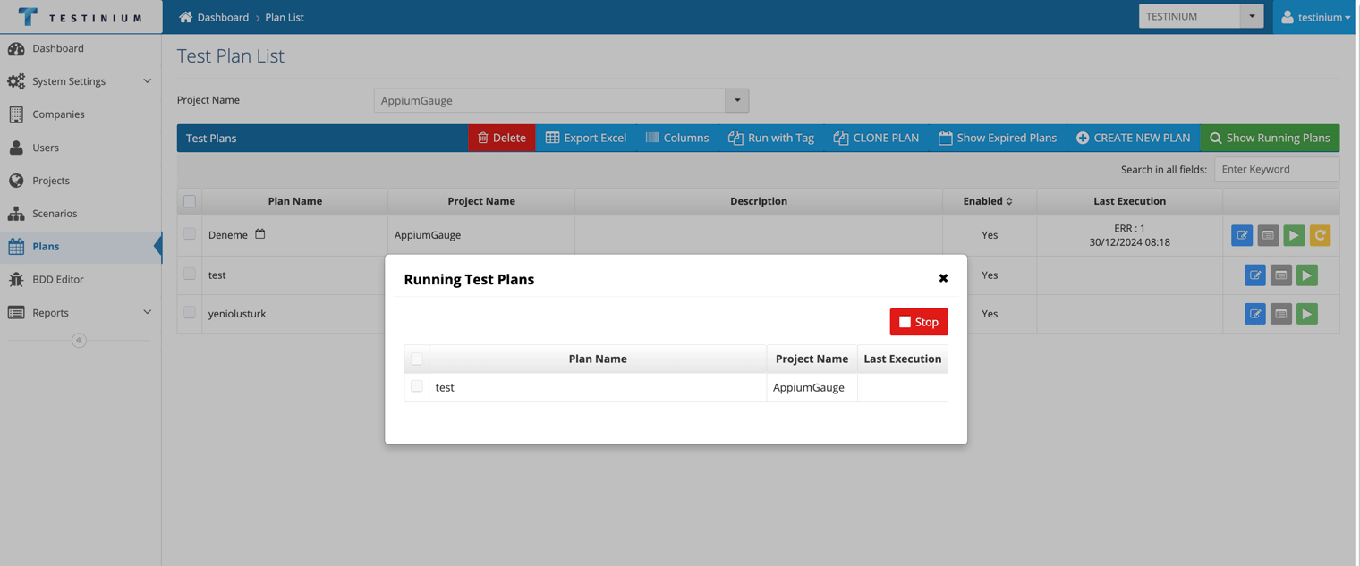Go to Dashboard in sidebar
This screenshot has width=1360, height=566.
[x=81, y=48]
